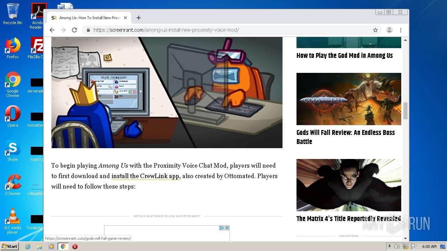Image resolution: width=447 pixels, height=251 pixels.
Task: Open the Recycle Bin desktop icon
Action: coord(13,14)
